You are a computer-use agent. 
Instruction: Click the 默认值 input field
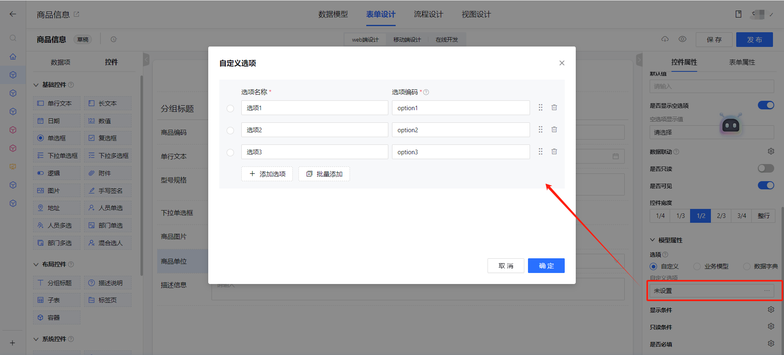click(712, 86)
